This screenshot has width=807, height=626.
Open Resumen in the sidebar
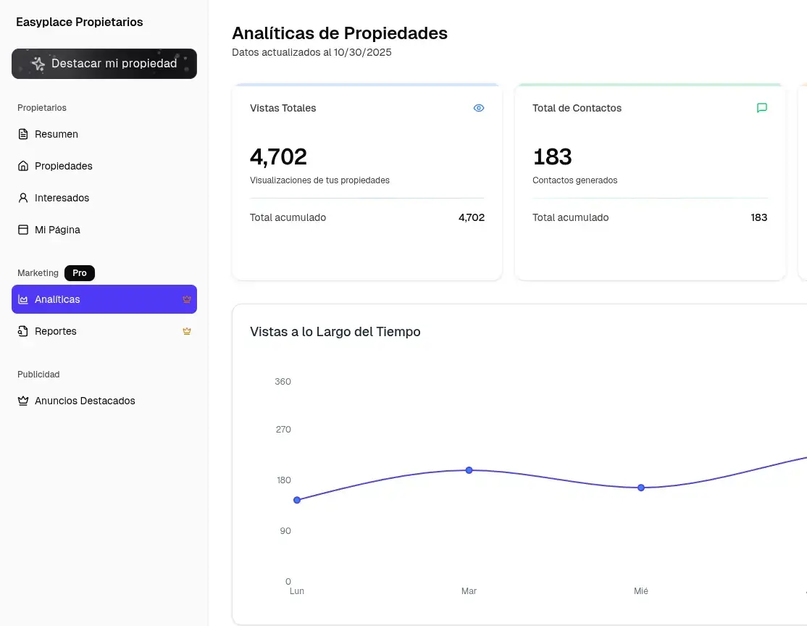pyautogui.click(x=57, y=134)
